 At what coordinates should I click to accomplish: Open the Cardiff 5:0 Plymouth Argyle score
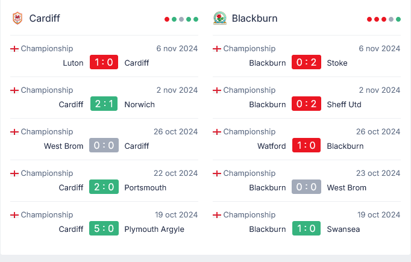(104, 229)
